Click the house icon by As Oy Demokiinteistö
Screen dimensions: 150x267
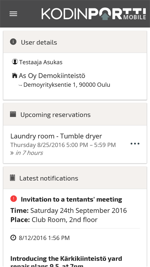pyautogui.click(x=15, y=76)
